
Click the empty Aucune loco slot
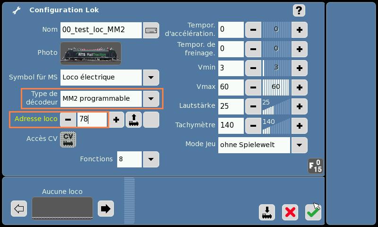(62, 208)
